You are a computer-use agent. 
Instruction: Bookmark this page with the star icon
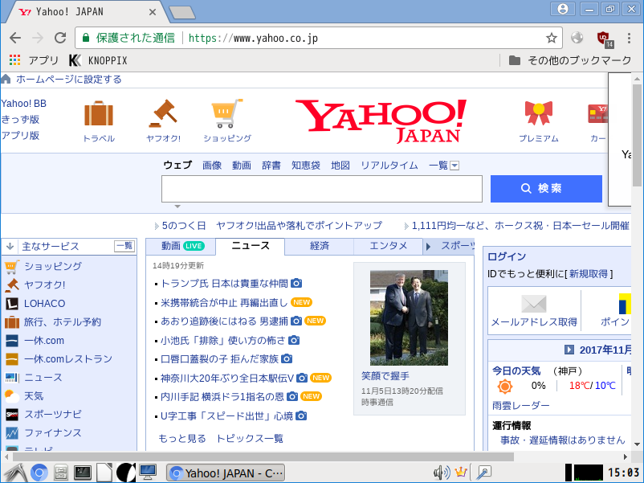point(551,39)
